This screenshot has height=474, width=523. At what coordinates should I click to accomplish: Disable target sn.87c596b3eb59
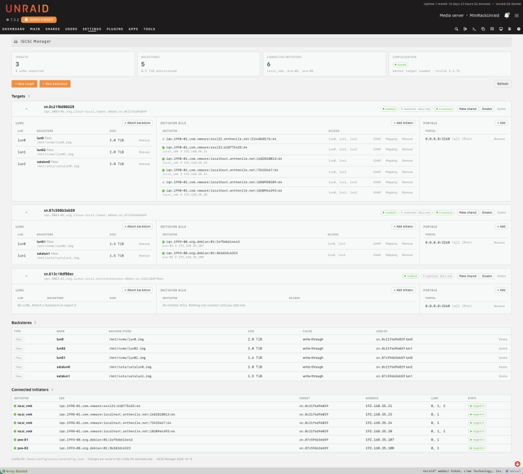(487, 212)
